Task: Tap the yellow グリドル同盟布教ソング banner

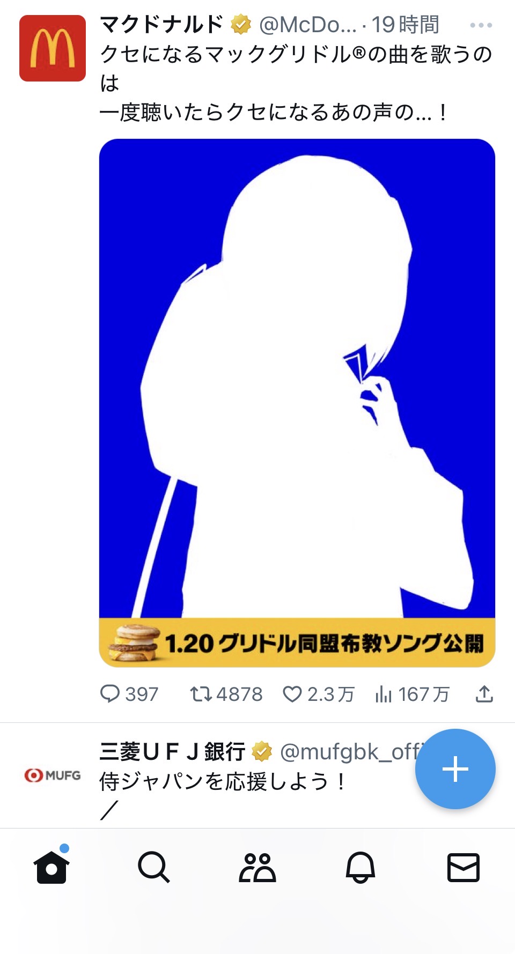Action: pos(297,642)
